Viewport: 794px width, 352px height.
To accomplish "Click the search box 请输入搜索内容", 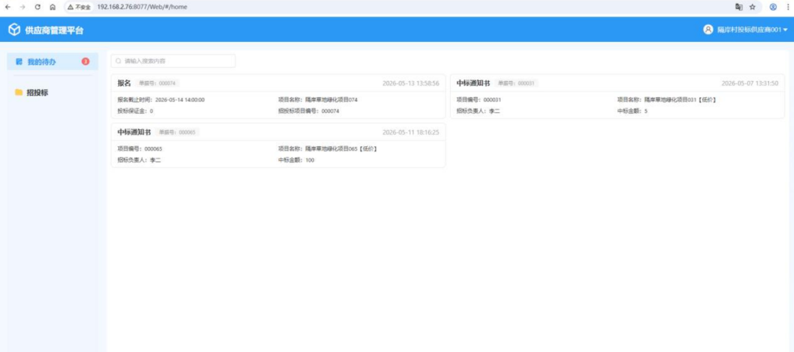I will (x=174, y=61).
